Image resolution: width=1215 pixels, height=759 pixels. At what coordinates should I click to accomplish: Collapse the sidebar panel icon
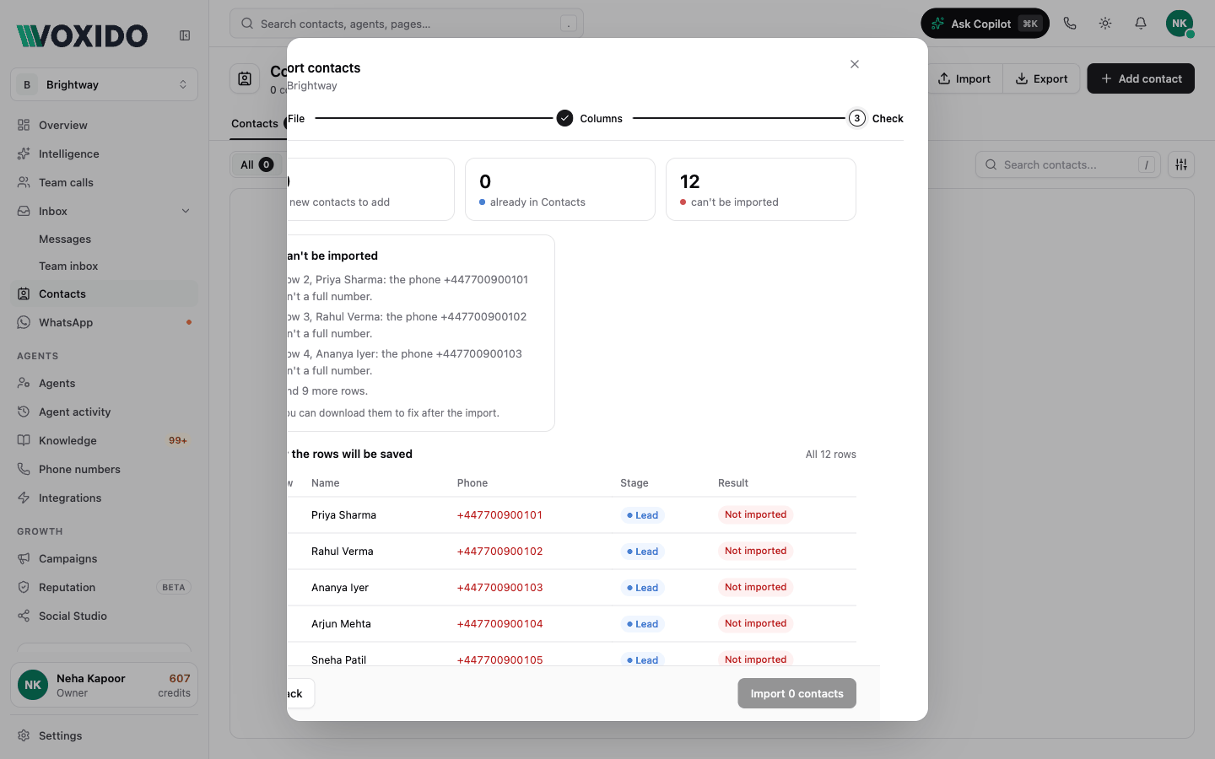(x=185, y=35)
